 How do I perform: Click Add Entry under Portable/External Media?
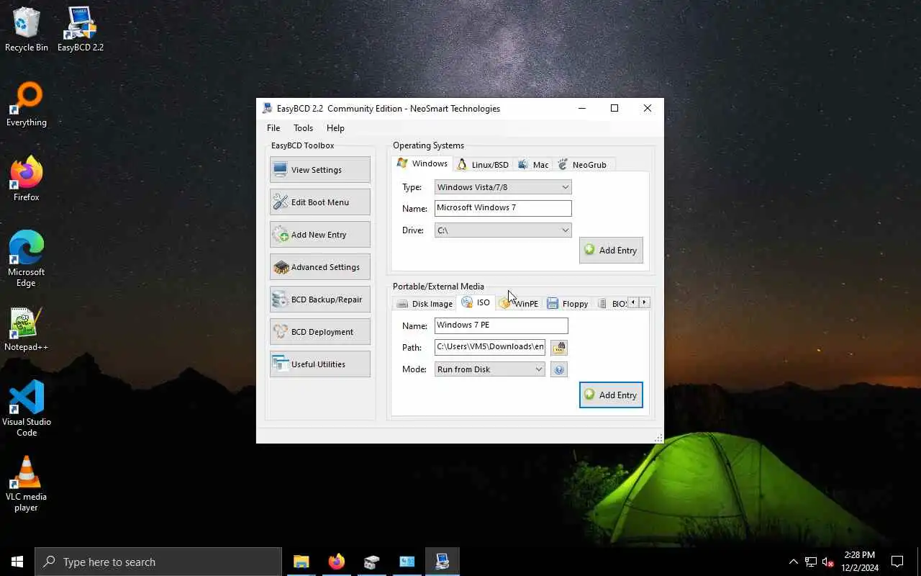611,395
